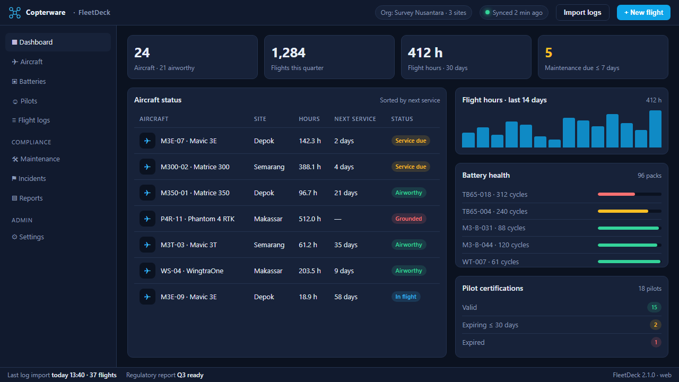Click the TB65-018 battery health bar
679x382 pixels.
(x=630, y=194)
